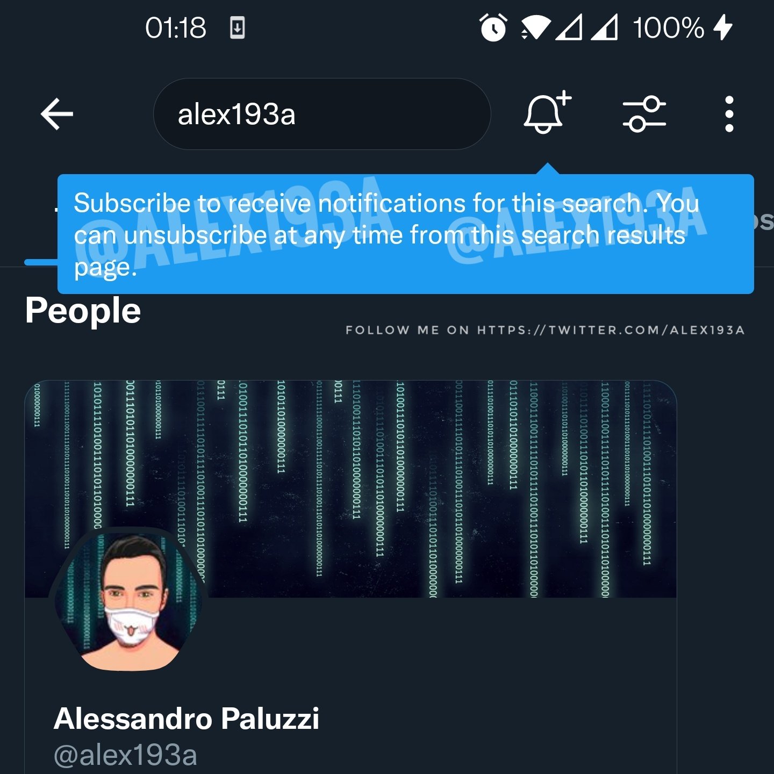Tap the first cellular signal icon
The image size is (774, 774).
(x=569, y=28)
